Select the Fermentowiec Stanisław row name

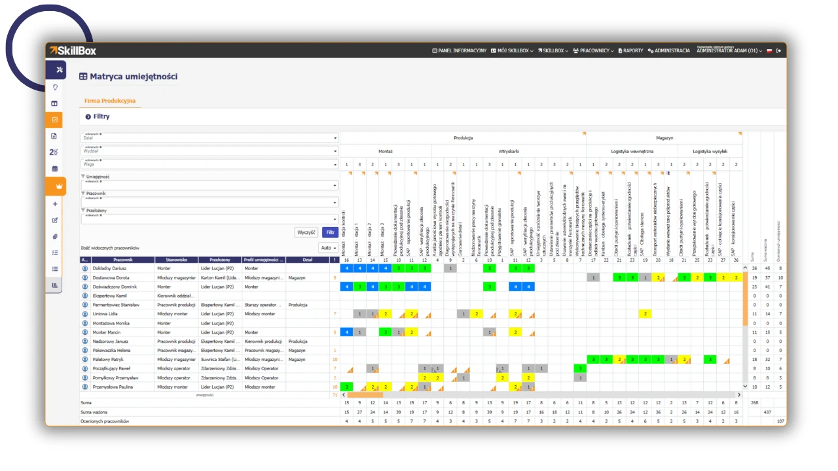pyautogui.click(x=116, y=305)
